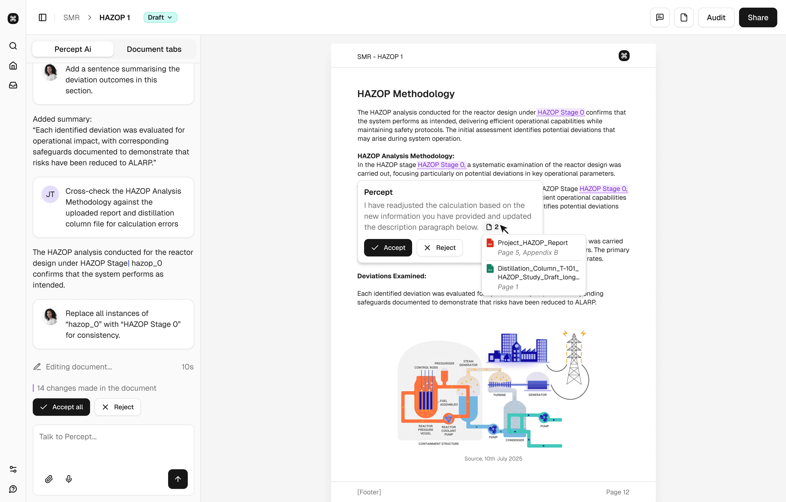
Task: Open the help question-bubble icon
Action: point(13,489)
